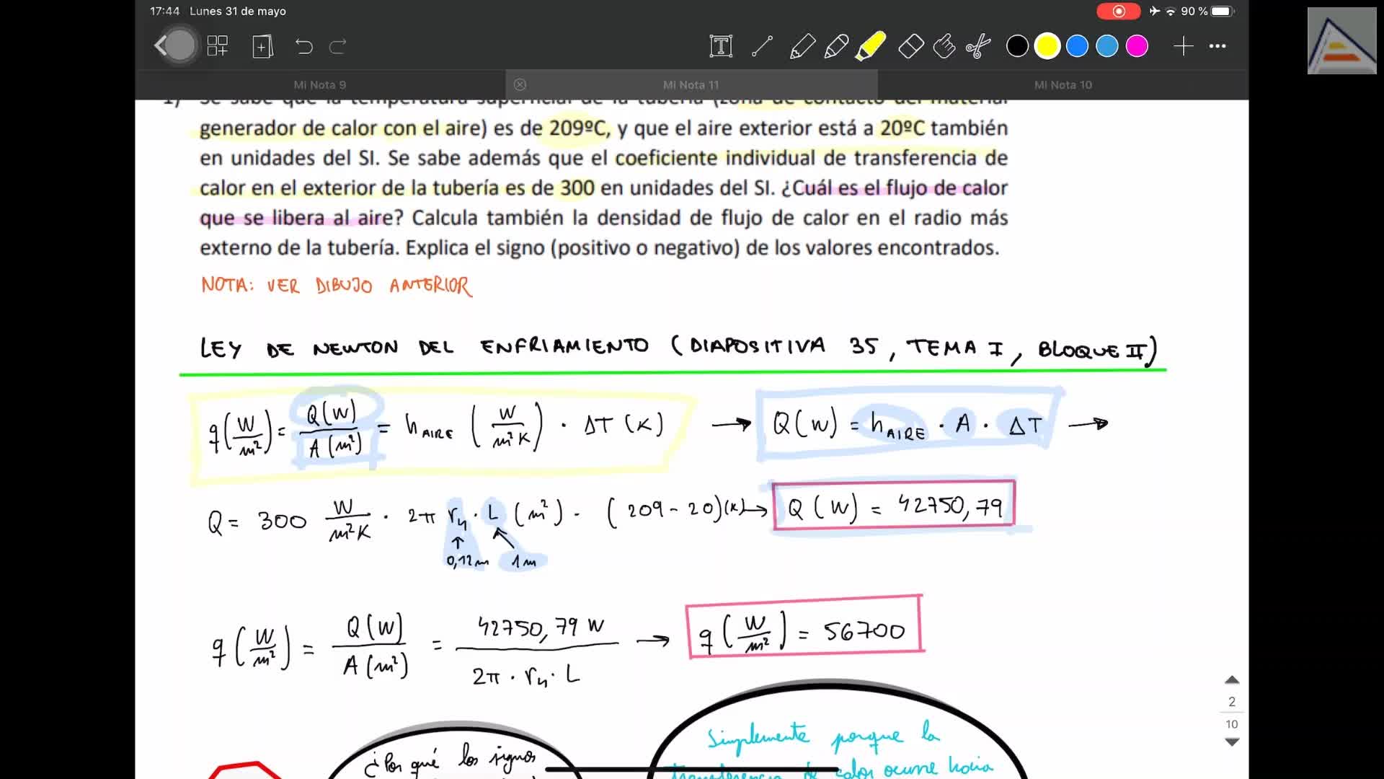Select the Pen tool

pos(802,47)
